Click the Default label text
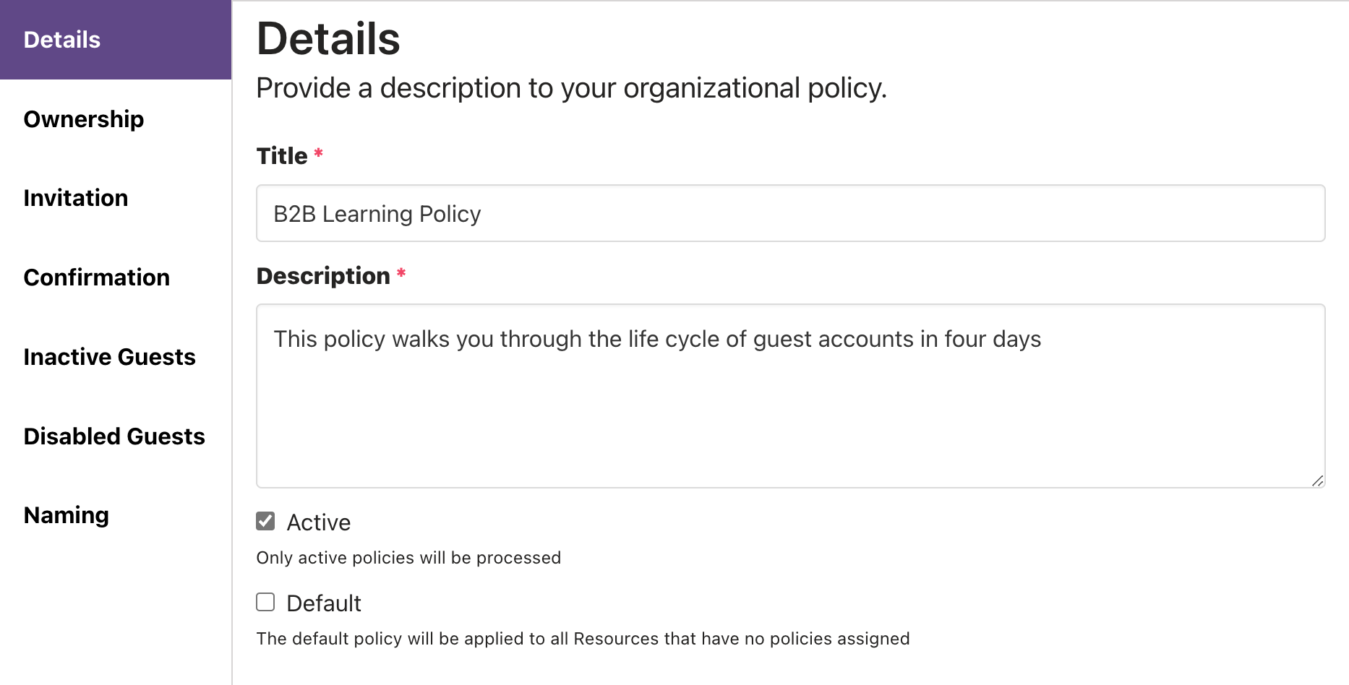The height and width of the screenshot is (685, 1349). [324, 603]
